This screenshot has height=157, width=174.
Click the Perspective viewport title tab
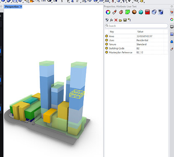(12, 7)
